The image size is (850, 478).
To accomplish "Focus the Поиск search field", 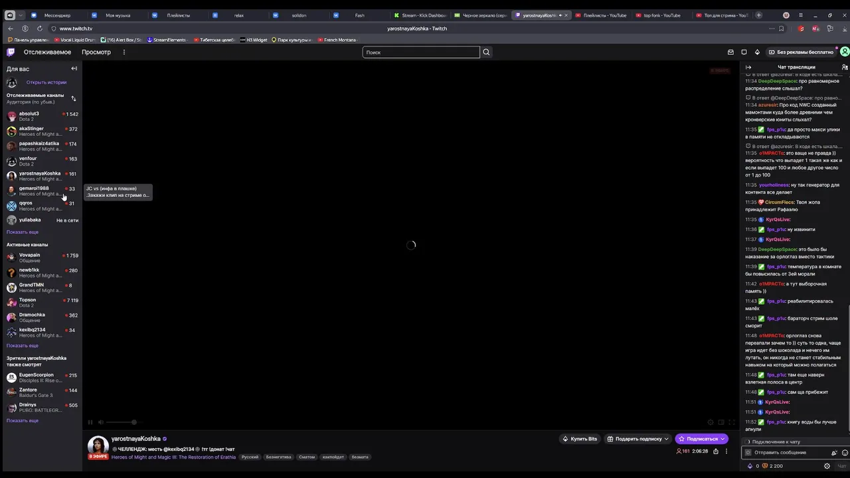I will tap(421, 52).
